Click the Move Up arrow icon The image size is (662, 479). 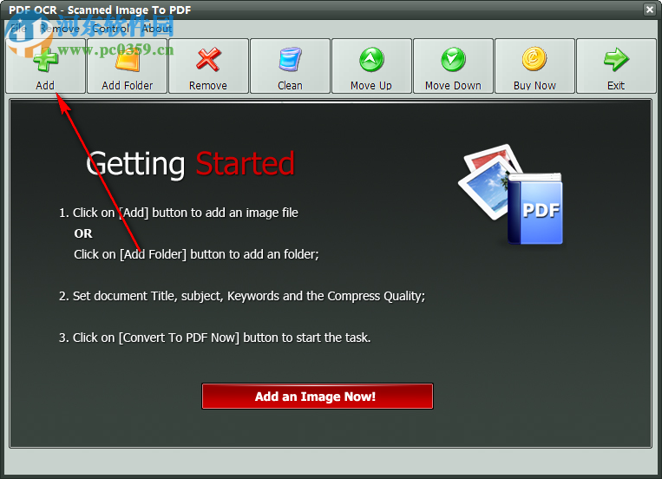[x=371, y=59]
